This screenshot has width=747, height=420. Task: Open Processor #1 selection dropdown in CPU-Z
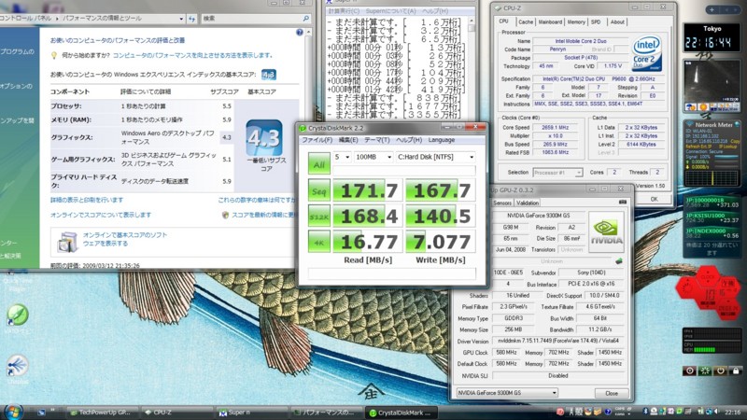coord(557,173)
